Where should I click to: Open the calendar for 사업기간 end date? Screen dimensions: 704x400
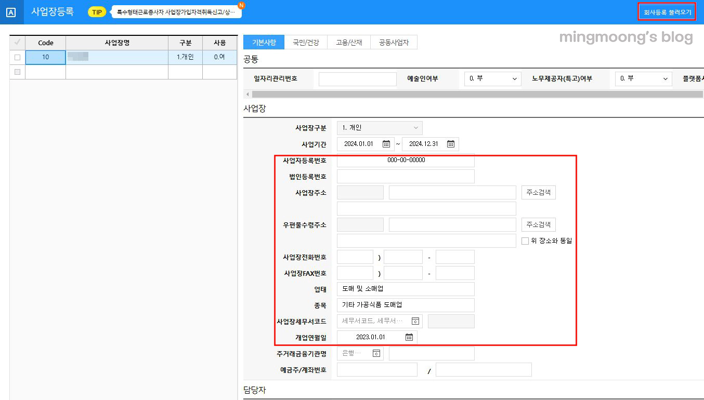coord(450,144)
